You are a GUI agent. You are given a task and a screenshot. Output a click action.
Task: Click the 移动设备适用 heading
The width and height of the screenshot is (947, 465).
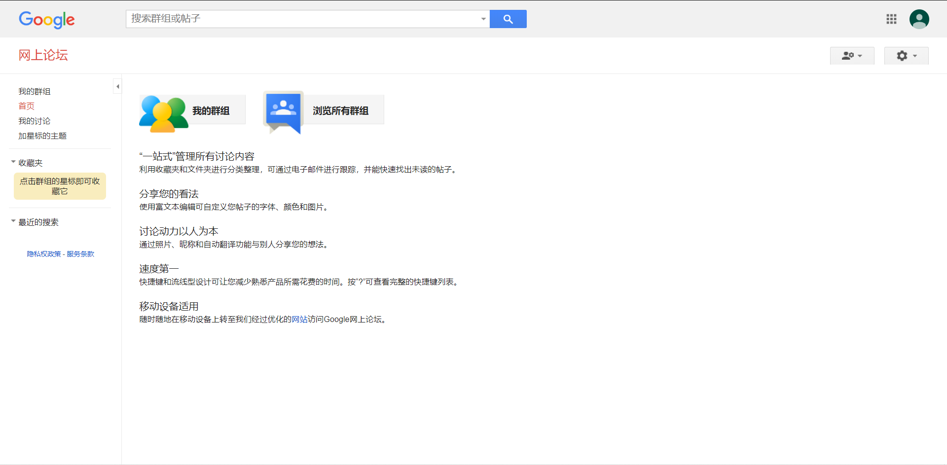(169, 306)
